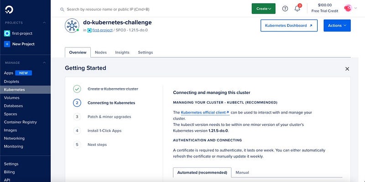Viewport: 365px width, 182px height.
Task: Select step 3 circle icon
Action: pos(77,117)
